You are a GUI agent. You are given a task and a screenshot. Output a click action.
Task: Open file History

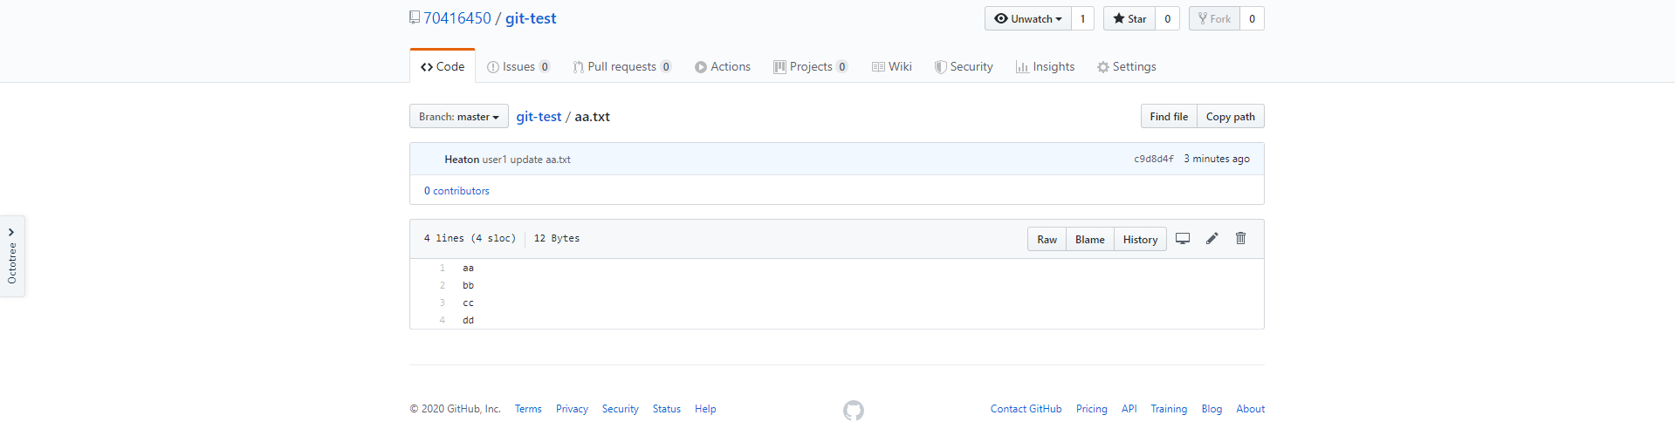(x=1141, y=240)
